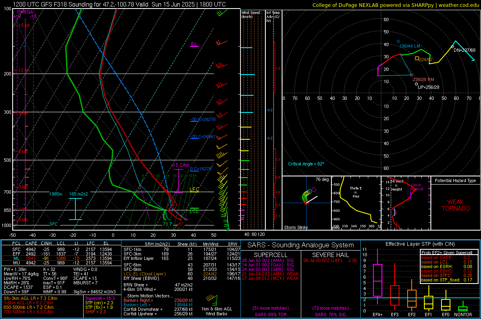Click the red right-mover circle marker on hodograph

412,75
